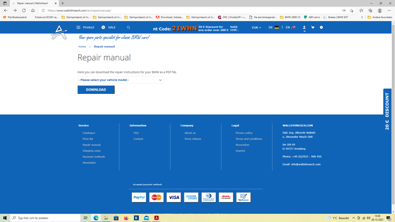Open the shopping cart icon

313,28
